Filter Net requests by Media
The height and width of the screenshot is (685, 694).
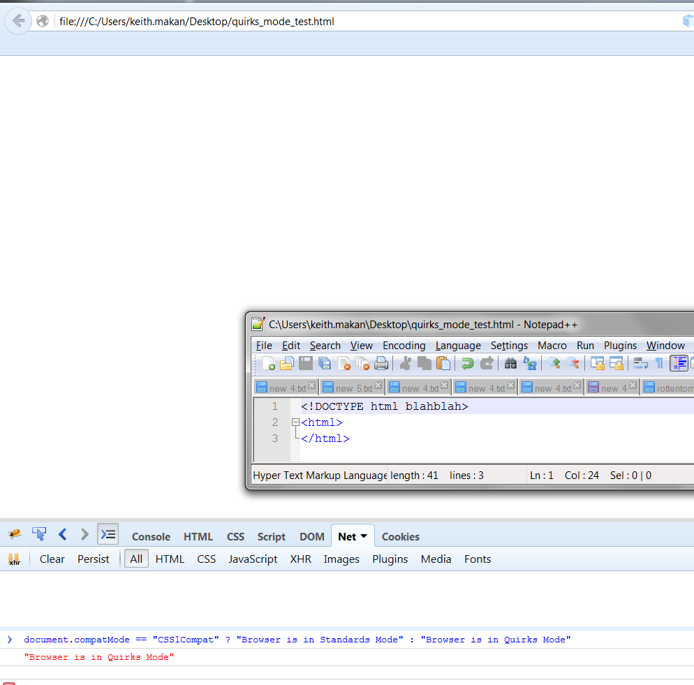pyautogui.click(x=436, y=559)
